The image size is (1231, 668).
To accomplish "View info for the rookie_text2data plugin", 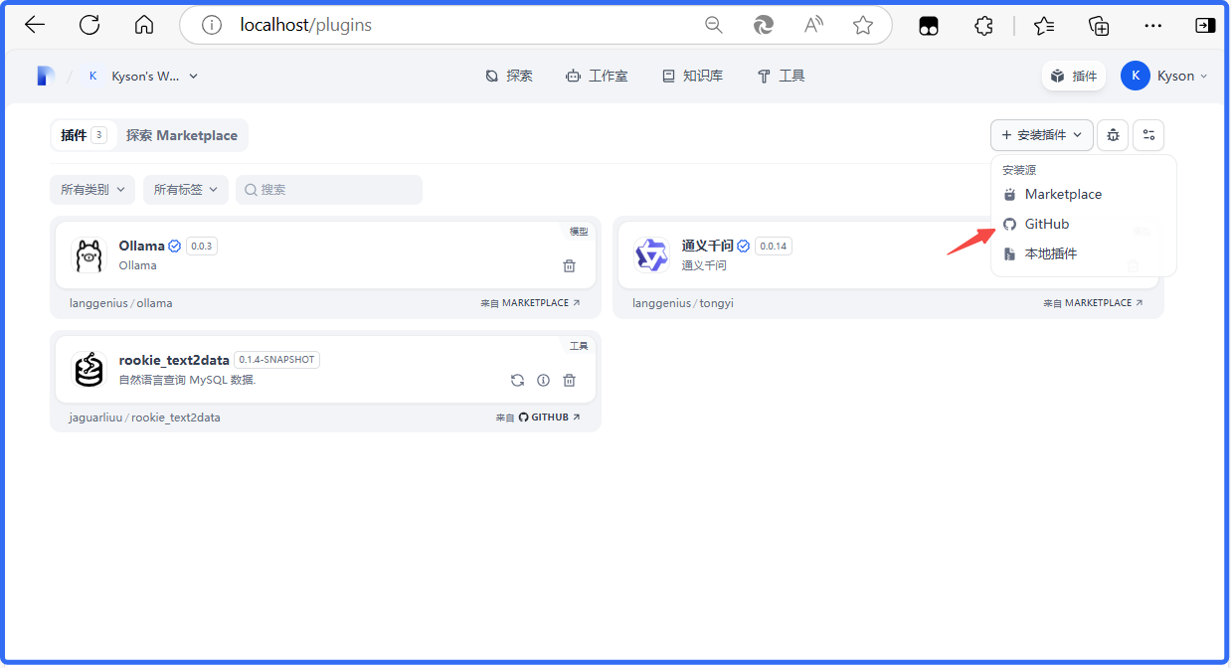I will pos(543,380).
